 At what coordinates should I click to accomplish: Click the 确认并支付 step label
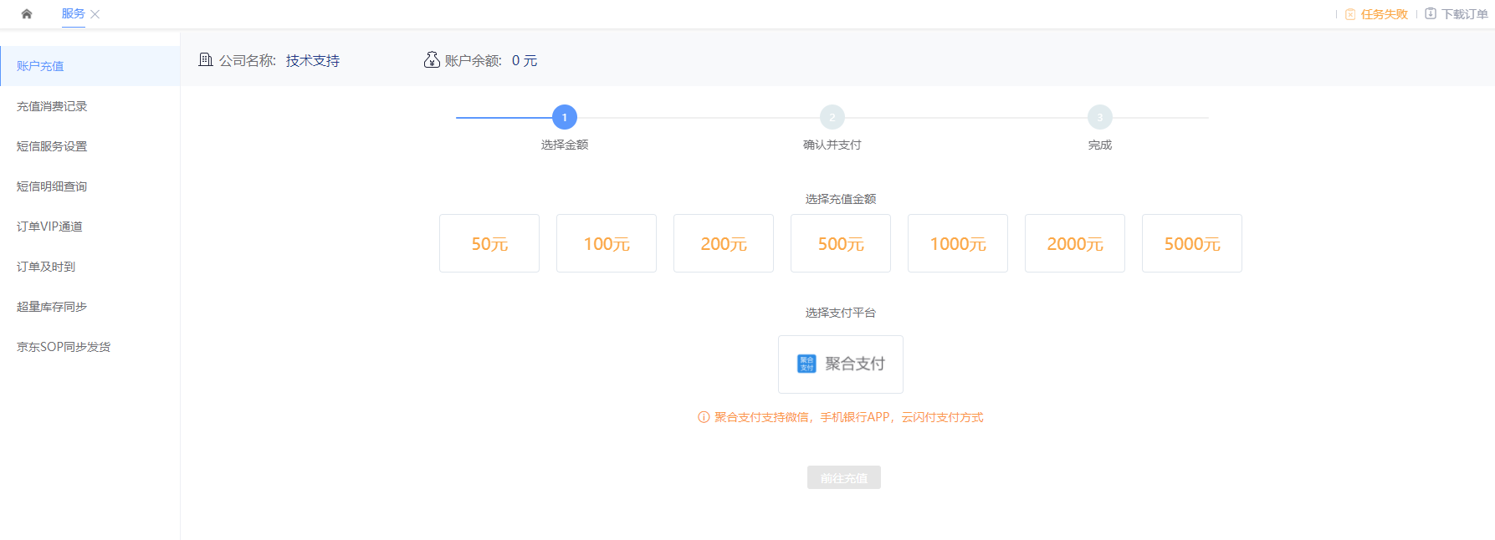(x=832, y=145)
